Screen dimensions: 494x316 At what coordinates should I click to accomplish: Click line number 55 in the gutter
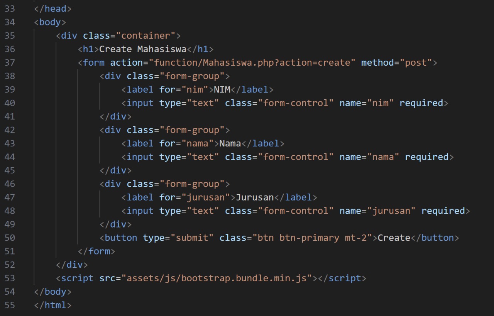(10, 305)
